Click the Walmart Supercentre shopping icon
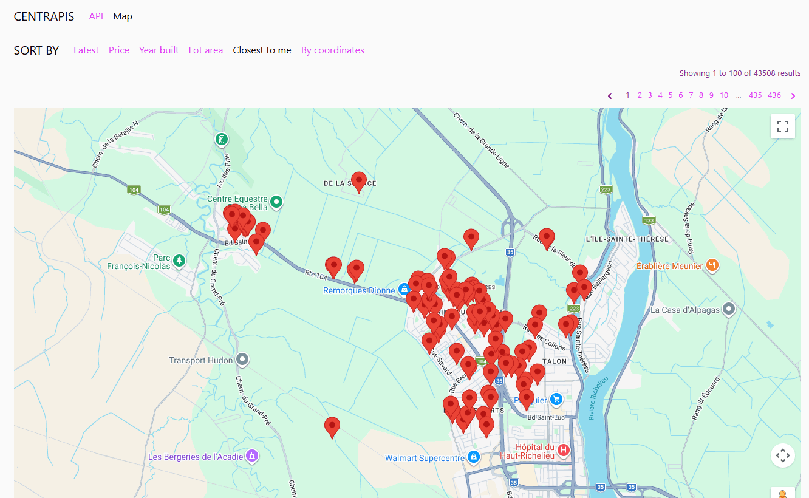 474,457
